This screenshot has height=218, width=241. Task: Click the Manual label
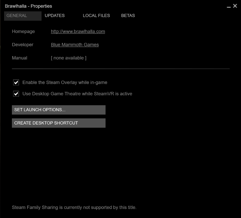pyautogui.click(x=20, y=58)
